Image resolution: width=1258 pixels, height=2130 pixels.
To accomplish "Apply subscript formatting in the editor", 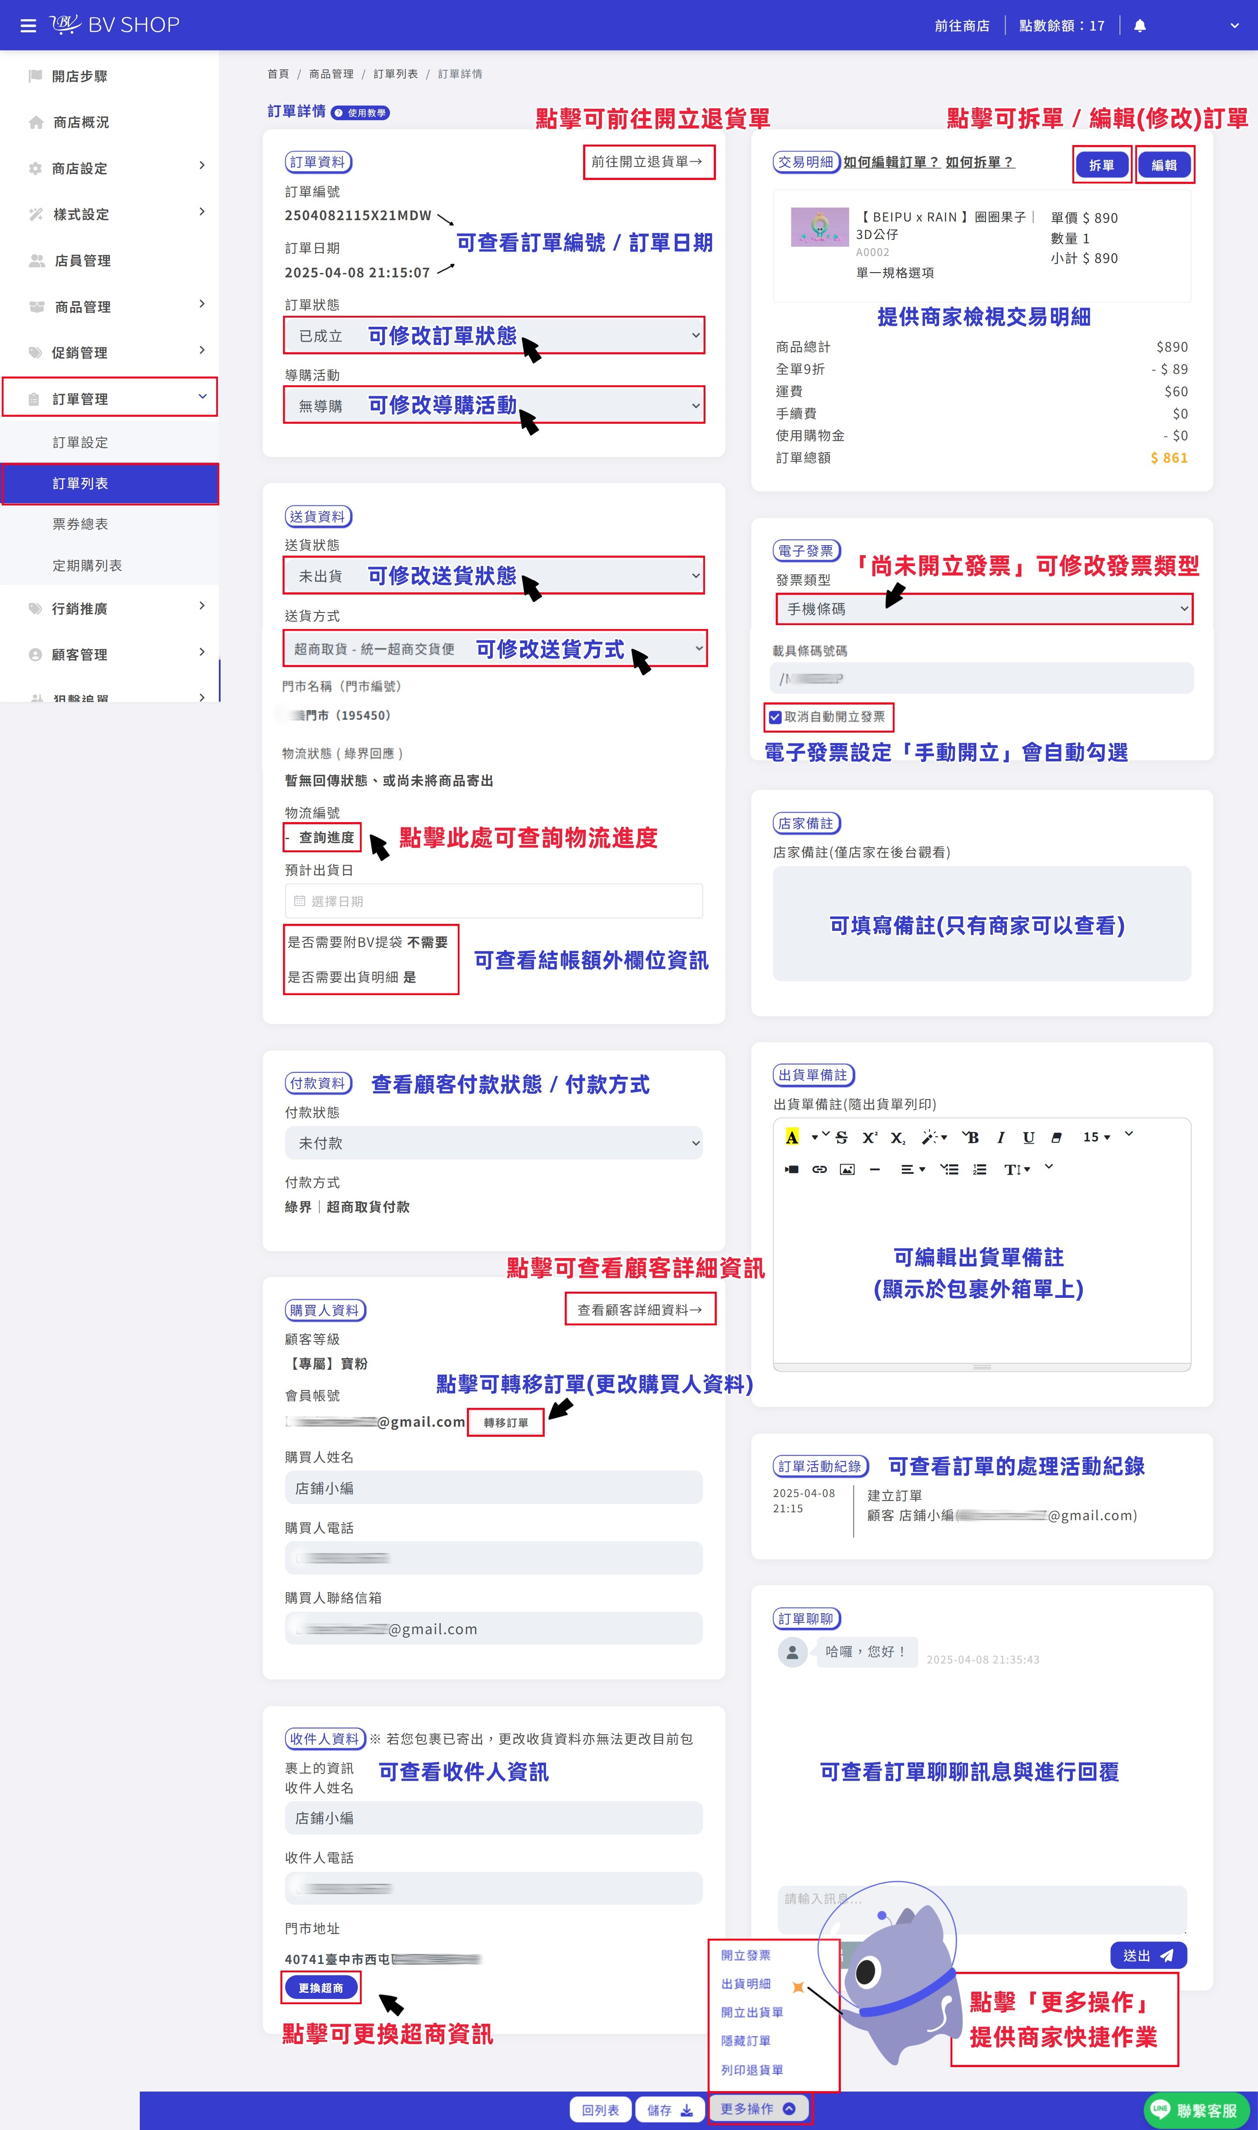I will tap(898, 1138).
